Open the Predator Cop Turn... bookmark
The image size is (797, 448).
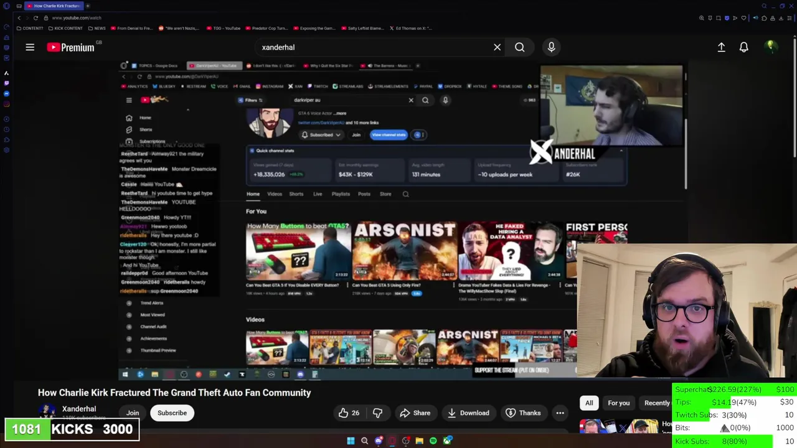pos(267,28)
